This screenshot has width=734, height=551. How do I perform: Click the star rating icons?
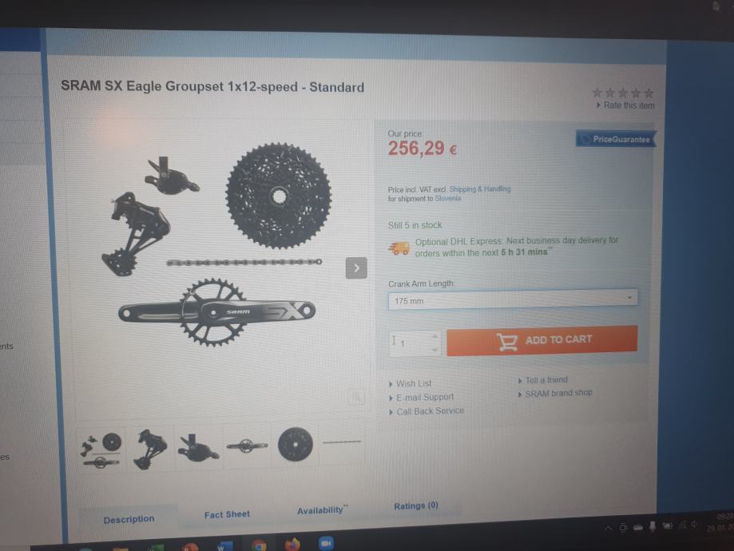coord(623,93)
